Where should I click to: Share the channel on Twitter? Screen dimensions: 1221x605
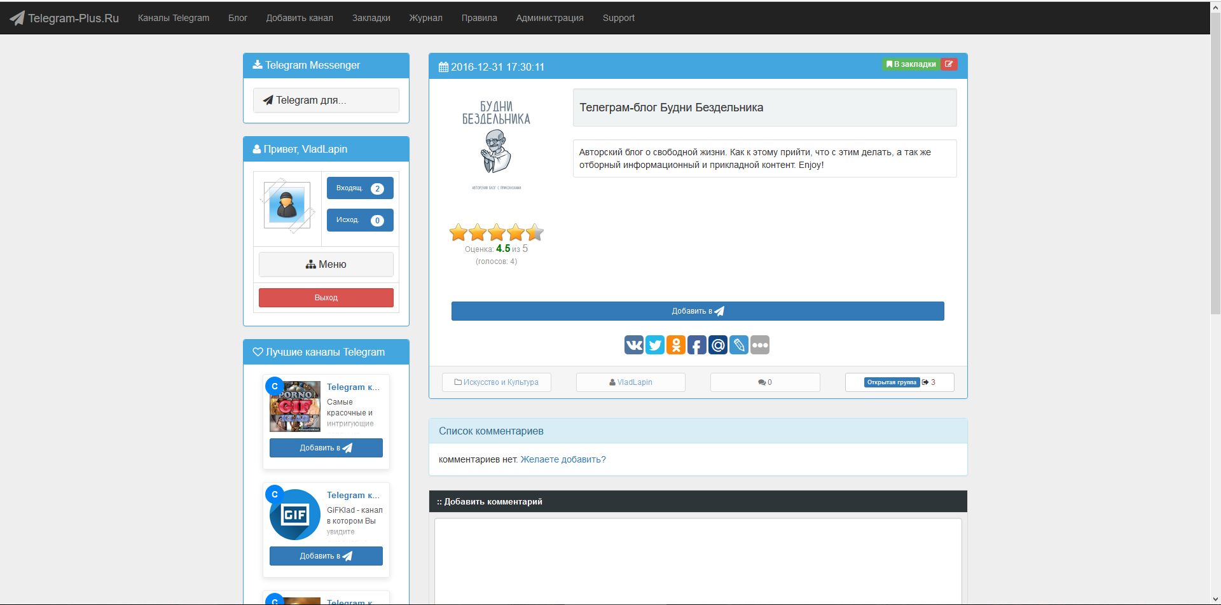pyautogui.click(x=655, y=345)
